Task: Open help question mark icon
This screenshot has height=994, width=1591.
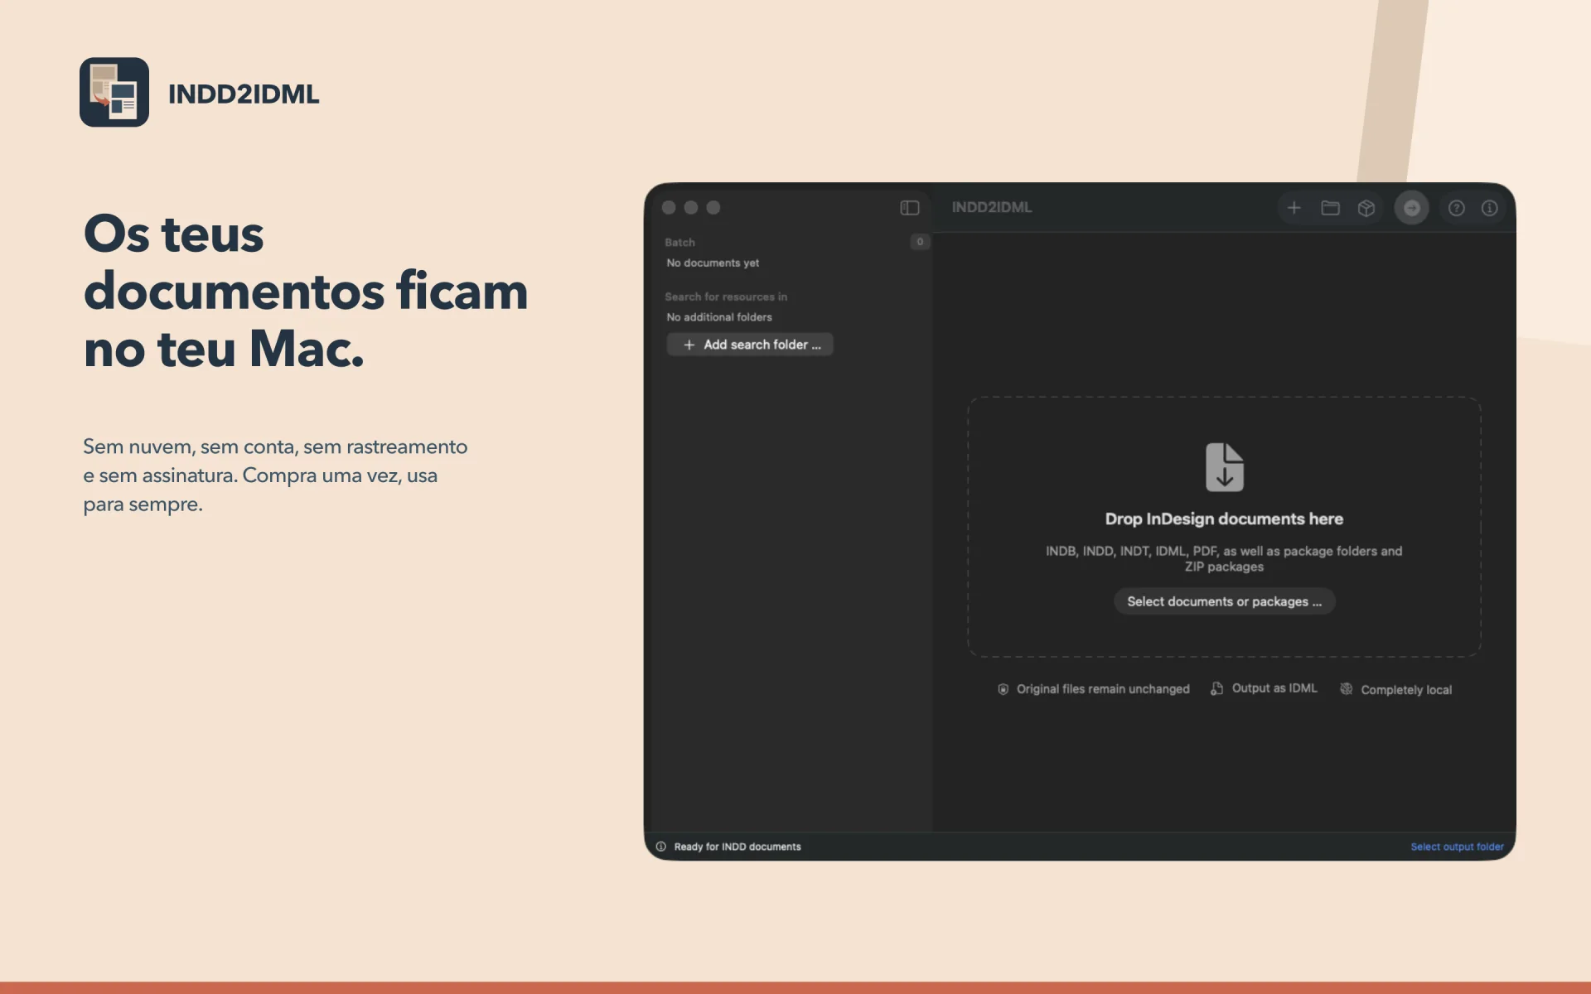Action: click(1456, 208)
